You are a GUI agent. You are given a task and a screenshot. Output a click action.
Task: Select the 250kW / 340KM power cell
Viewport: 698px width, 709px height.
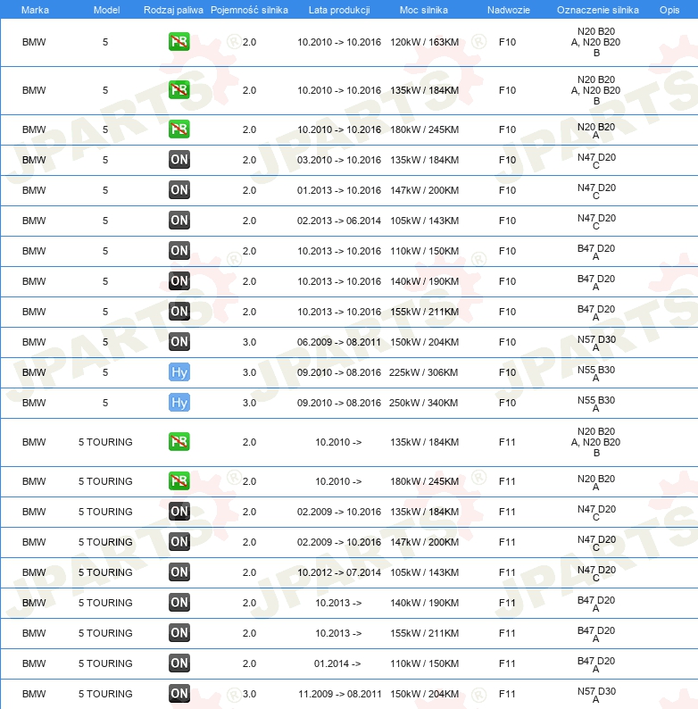424,403
